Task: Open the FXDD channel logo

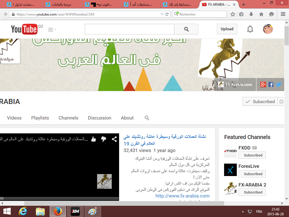Action: 230,151
